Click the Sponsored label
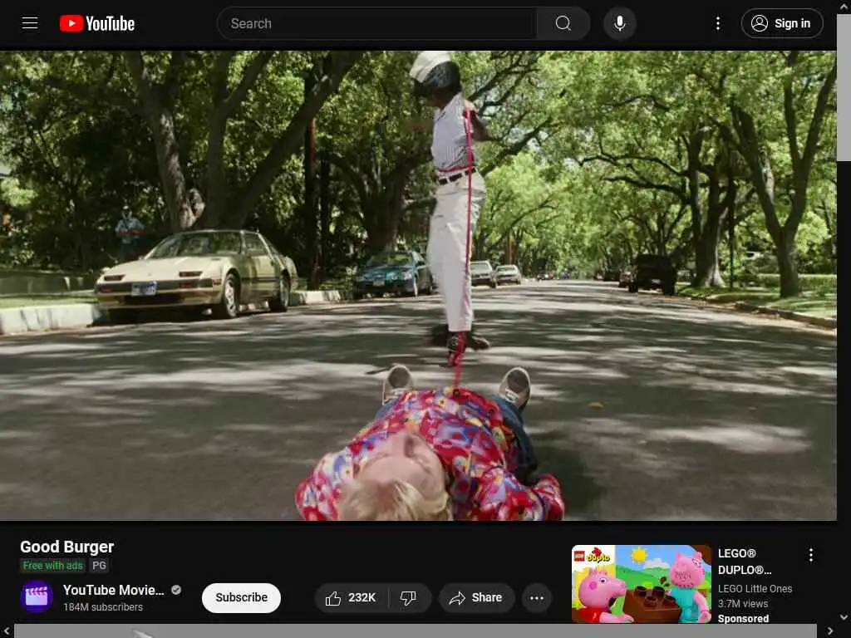The image size is (851, 638). 743,618
